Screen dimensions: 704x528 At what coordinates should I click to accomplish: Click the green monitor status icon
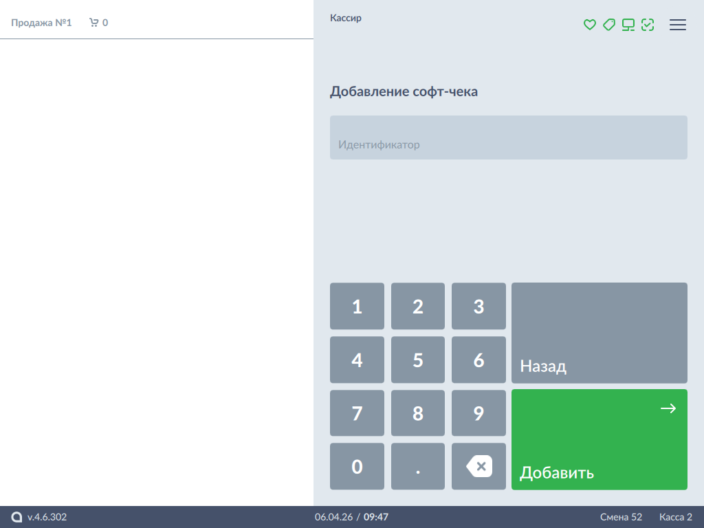(x=628, y=25)
